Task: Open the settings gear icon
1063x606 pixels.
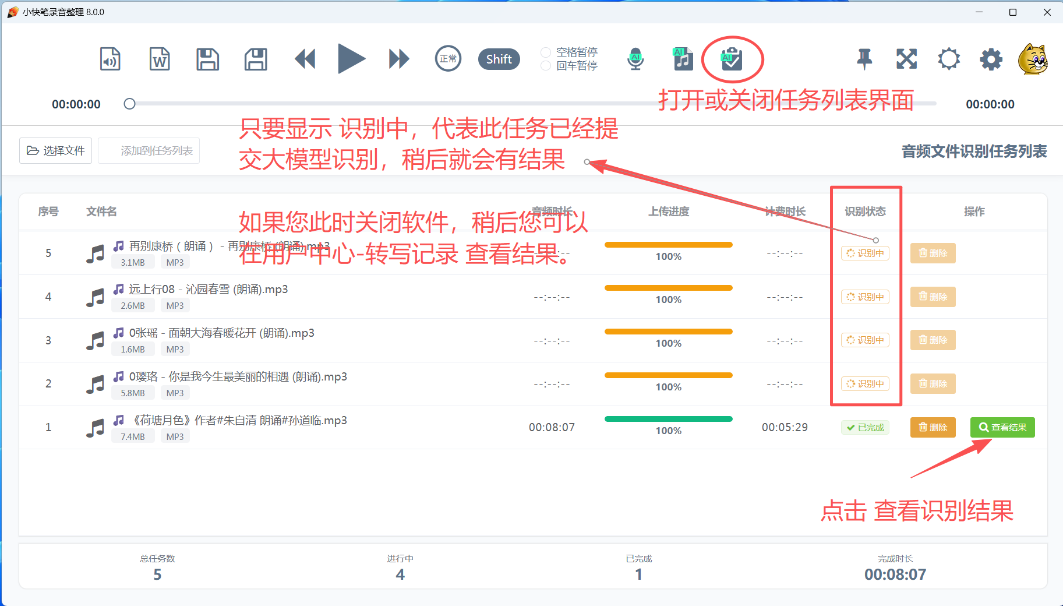Action: [991, 59]
